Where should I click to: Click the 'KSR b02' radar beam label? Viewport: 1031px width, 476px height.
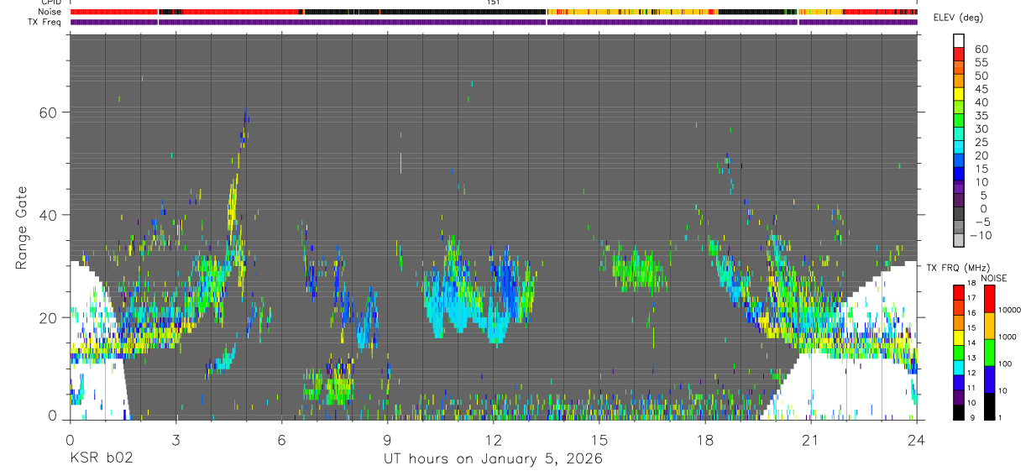click(x=101, y=459)
